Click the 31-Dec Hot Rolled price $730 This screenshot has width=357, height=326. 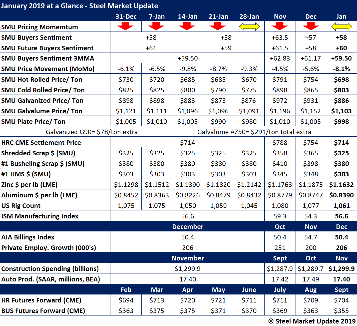126,80
